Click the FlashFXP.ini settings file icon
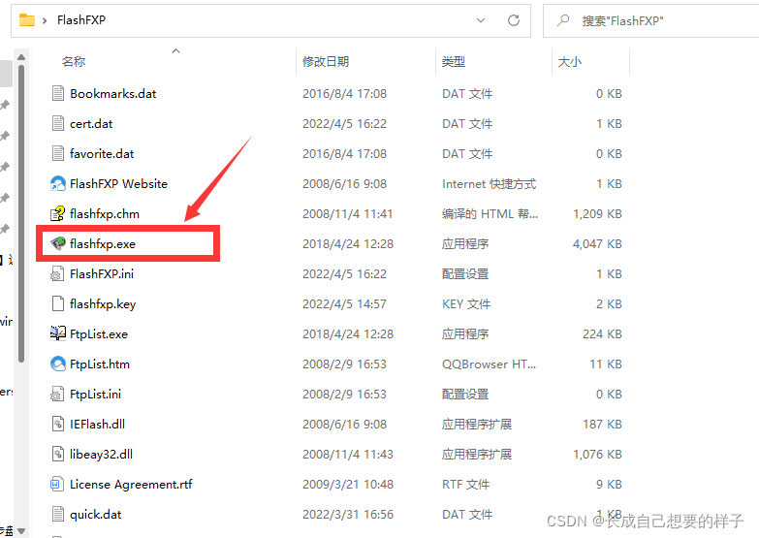The width and height of the screenshot is (759, 538). pyautogui.click(x=57, y=273)
